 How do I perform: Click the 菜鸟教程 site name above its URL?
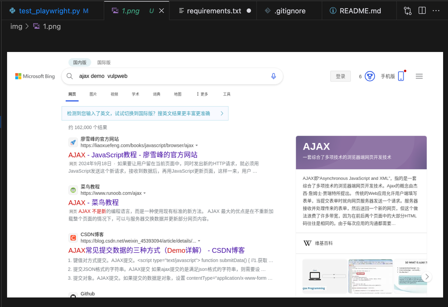[90, 187]
